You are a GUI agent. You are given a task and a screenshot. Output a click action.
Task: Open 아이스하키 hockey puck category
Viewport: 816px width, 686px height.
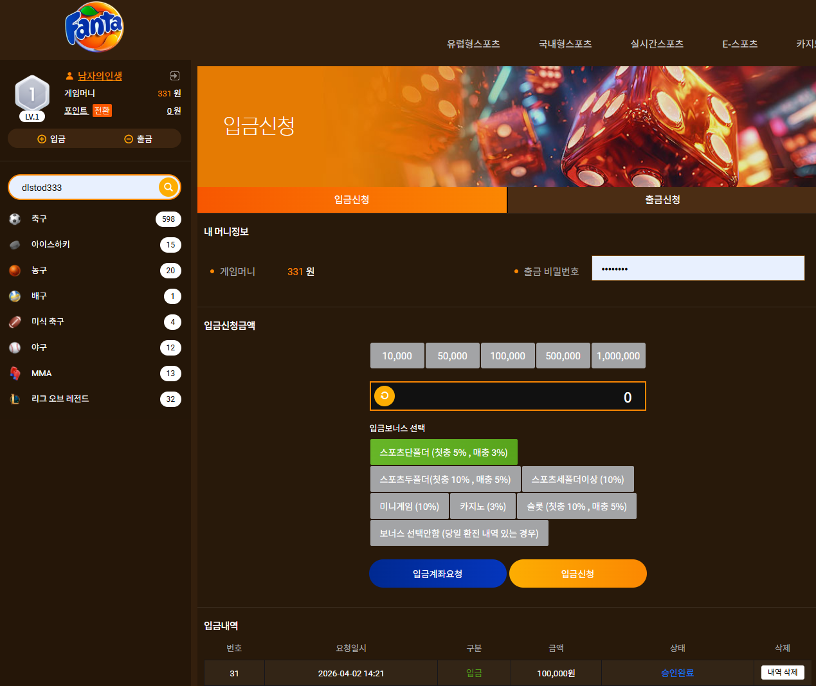coord(15,245)
